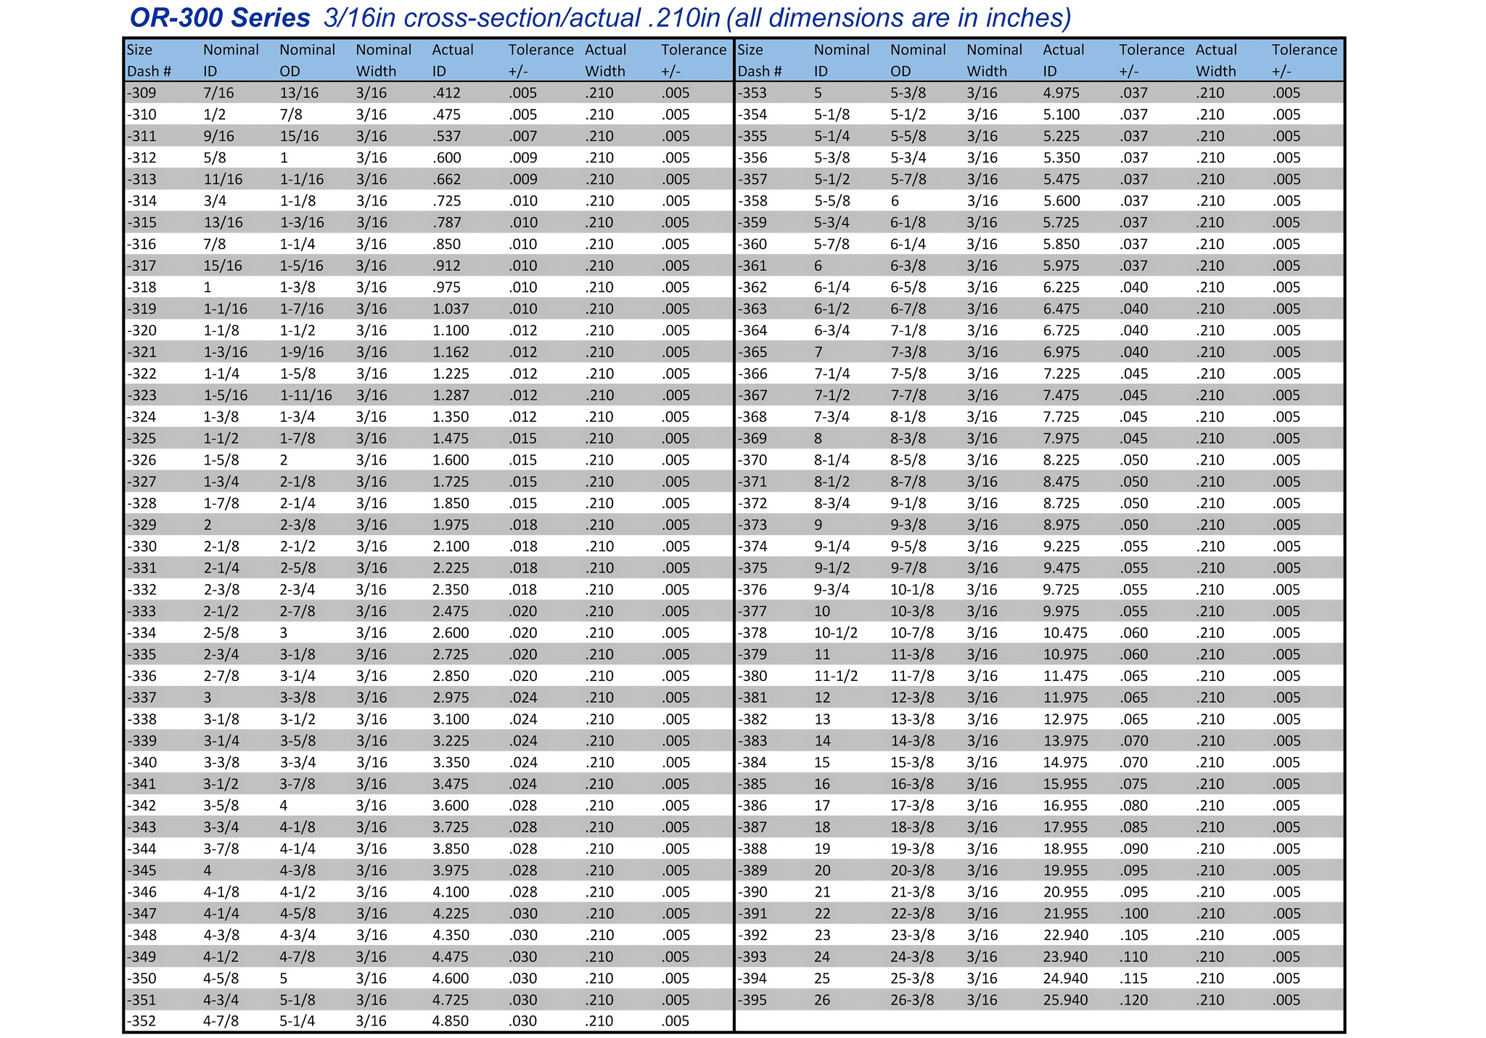The height and width of the screenshot is (1038, 1486).
Task: Select the -353 dash size cell
Action: (752, 93)
